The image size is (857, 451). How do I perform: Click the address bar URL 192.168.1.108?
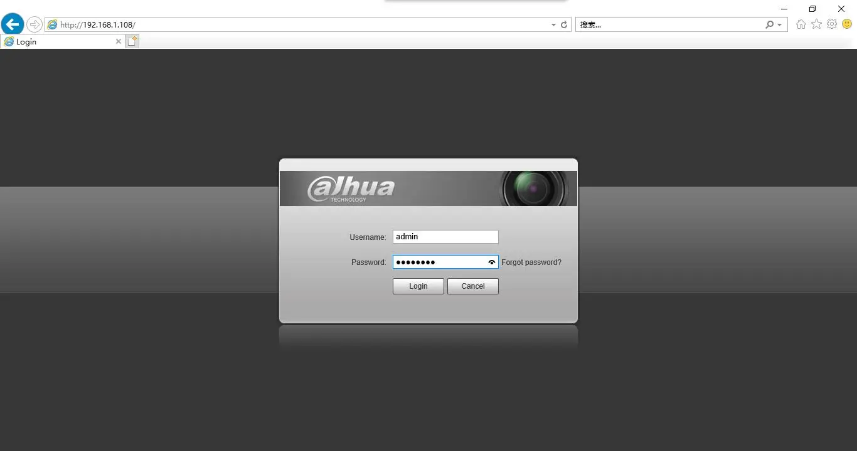98,25
